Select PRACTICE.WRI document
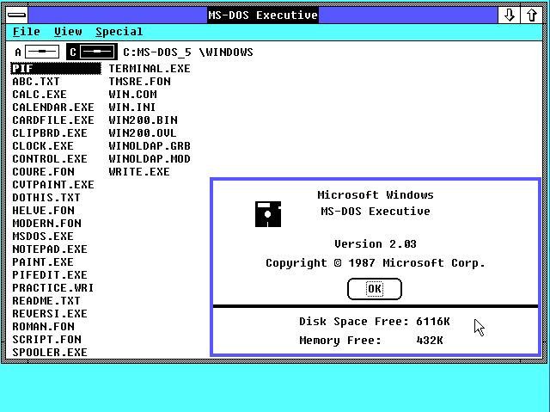The height and width of the screenshot is (412, 550). pos(53,288)
